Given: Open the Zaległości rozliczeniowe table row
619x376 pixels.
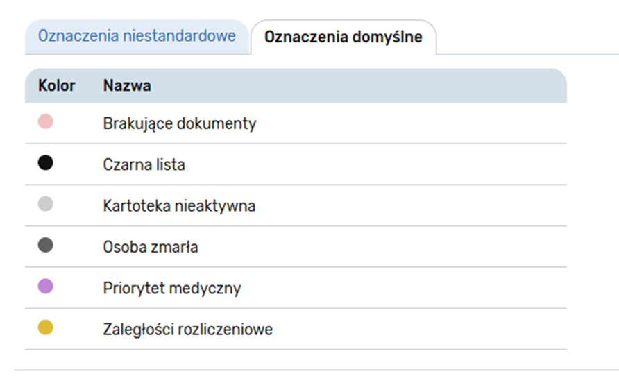Looking at the screenshot, I should pos(347,329).
